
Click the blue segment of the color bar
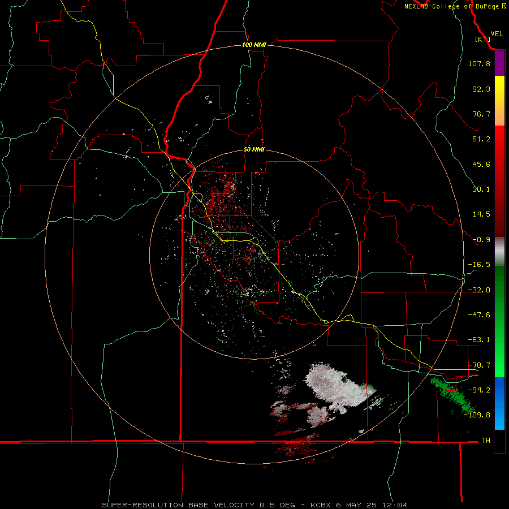tap(499, 403)
